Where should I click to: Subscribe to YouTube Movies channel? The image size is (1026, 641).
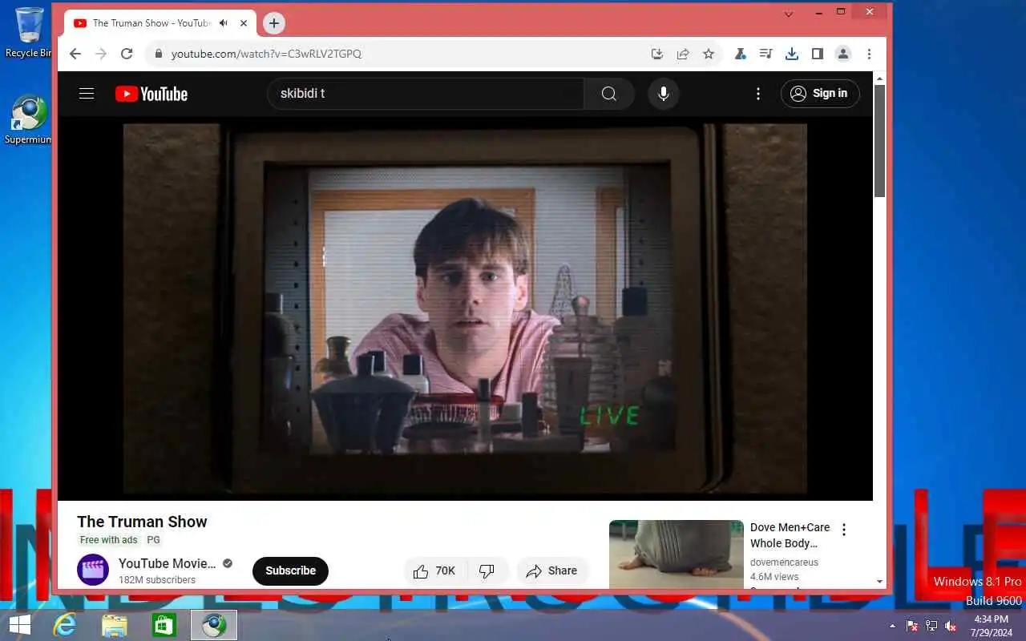click(290, 570)
